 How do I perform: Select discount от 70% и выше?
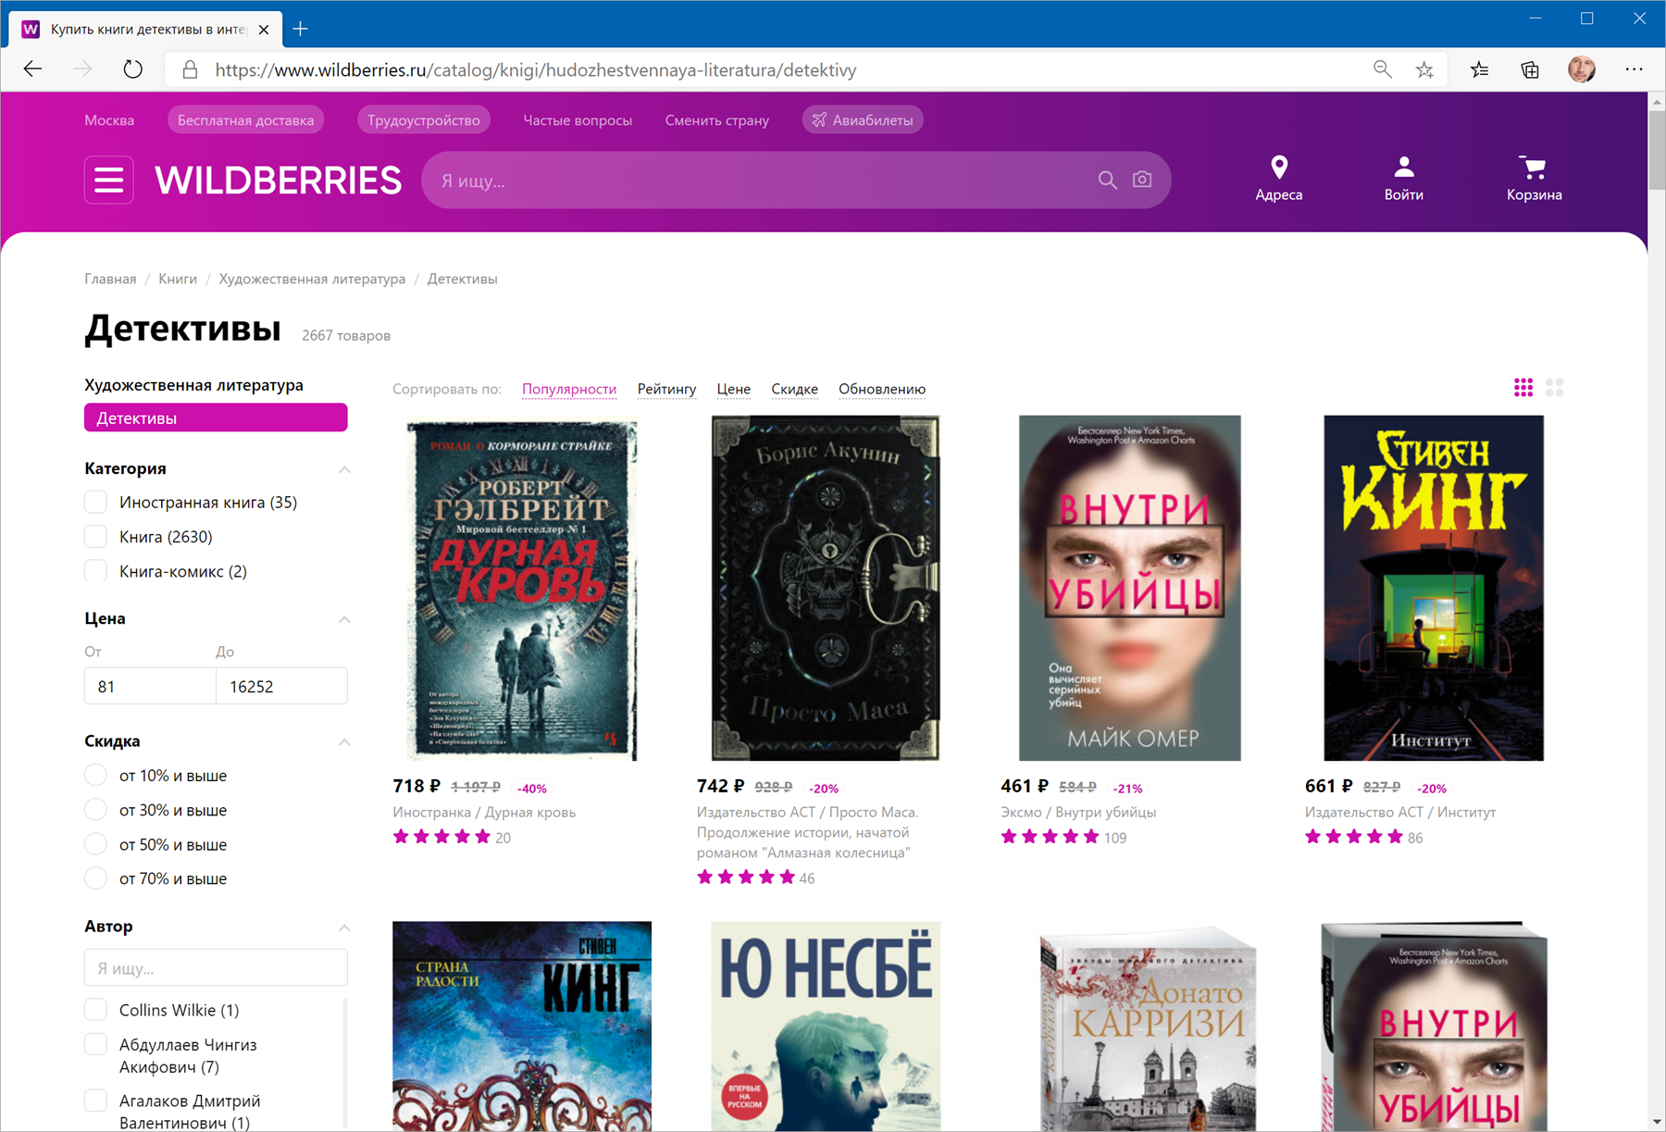95,878
